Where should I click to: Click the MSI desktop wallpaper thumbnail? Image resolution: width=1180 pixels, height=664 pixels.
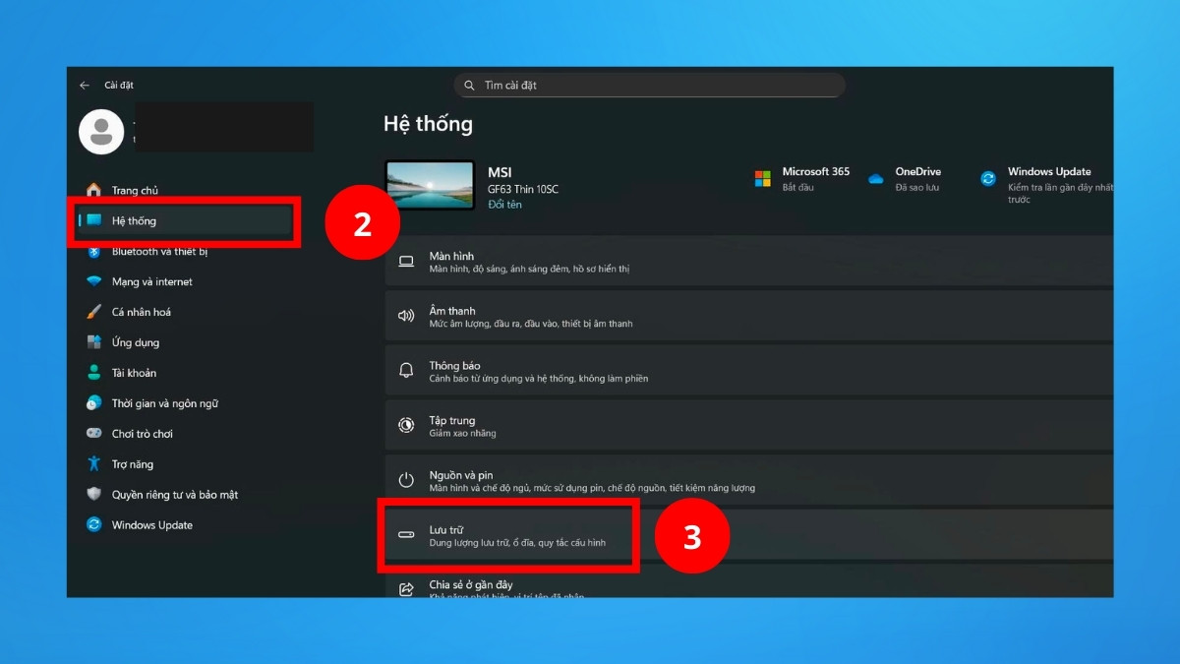point(430,186)
